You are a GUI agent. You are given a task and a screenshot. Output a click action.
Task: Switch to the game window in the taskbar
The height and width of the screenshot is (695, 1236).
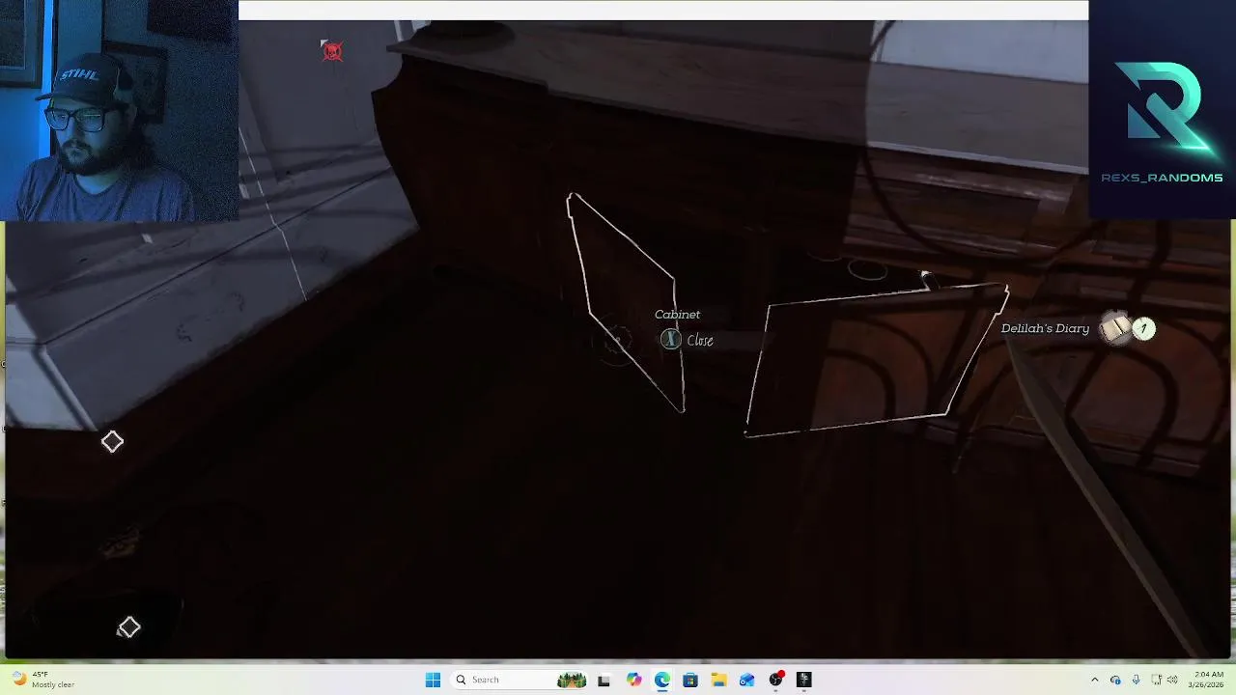coord(803,680)
